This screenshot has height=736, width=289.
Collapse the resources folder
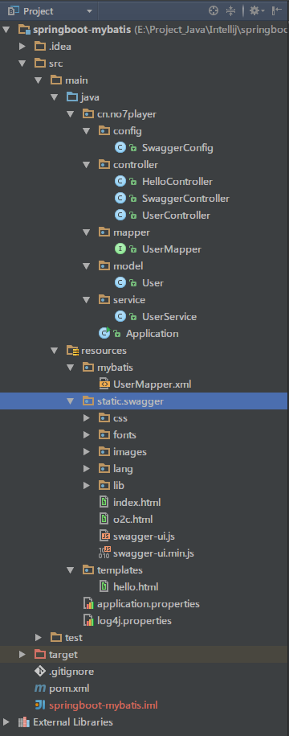point(55,351)
